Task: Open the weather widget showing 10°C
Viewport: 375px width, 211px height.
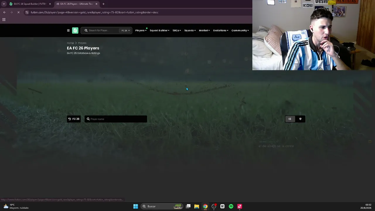Action: [x=16, y=206]
